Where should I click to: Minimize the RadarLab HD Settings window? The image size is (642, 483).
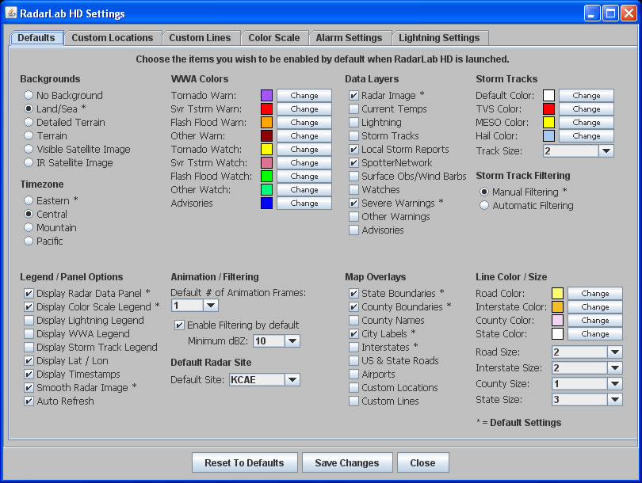(x=591, y=13)
